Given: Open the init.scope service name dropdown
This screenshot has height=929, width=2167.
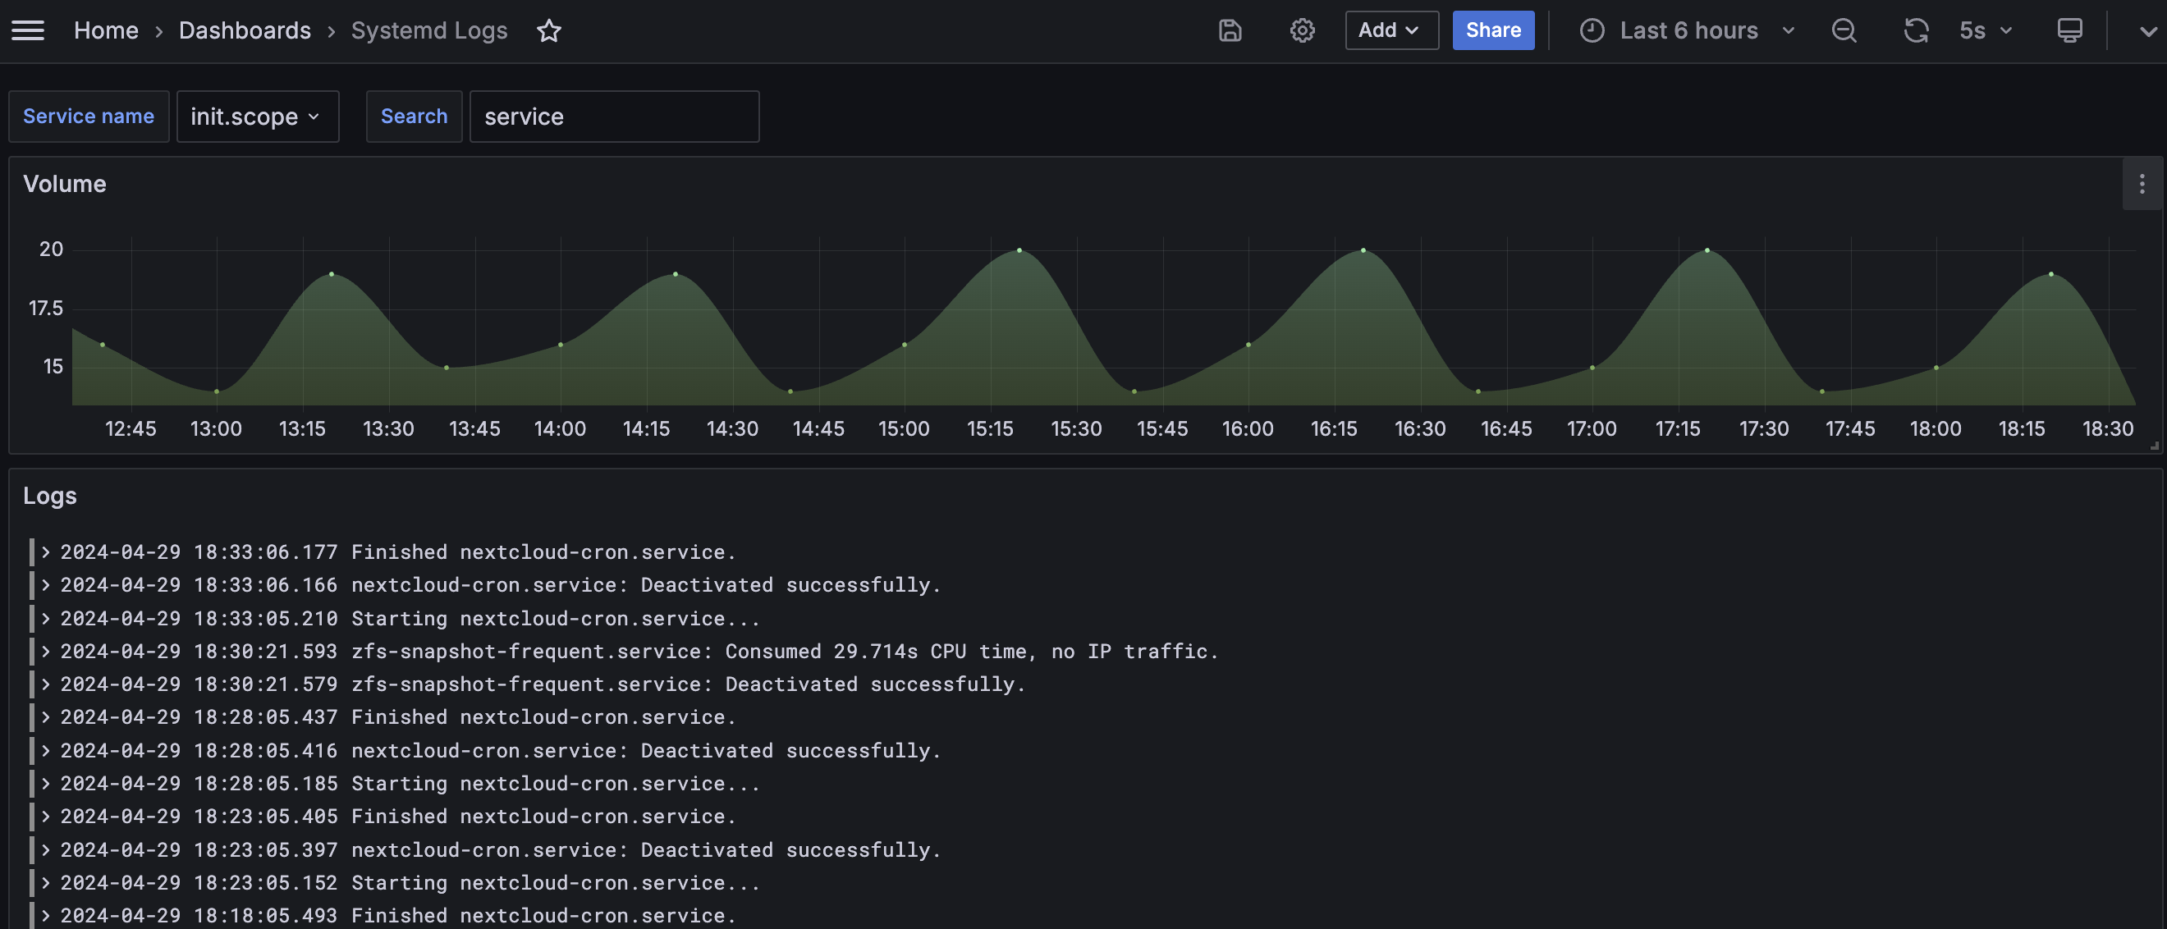Looking at the screenshot, I should (x=258, y=117).
